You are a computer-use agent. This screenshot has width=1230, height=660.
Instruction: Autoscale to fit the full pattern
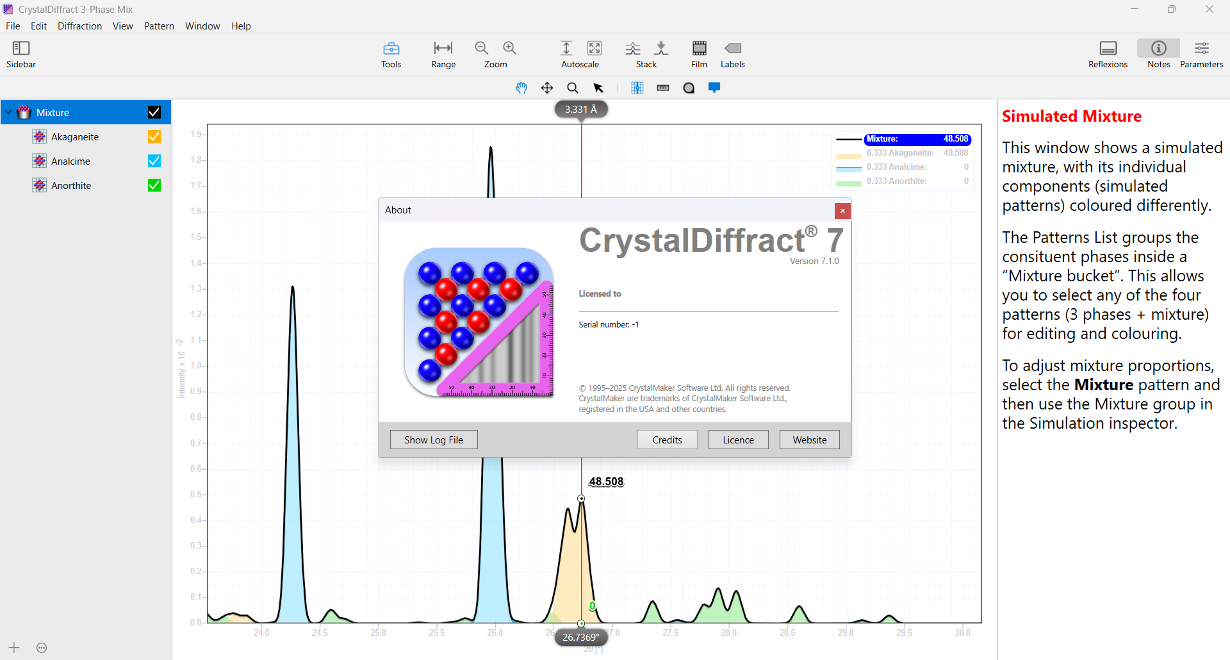pos(594,48)
